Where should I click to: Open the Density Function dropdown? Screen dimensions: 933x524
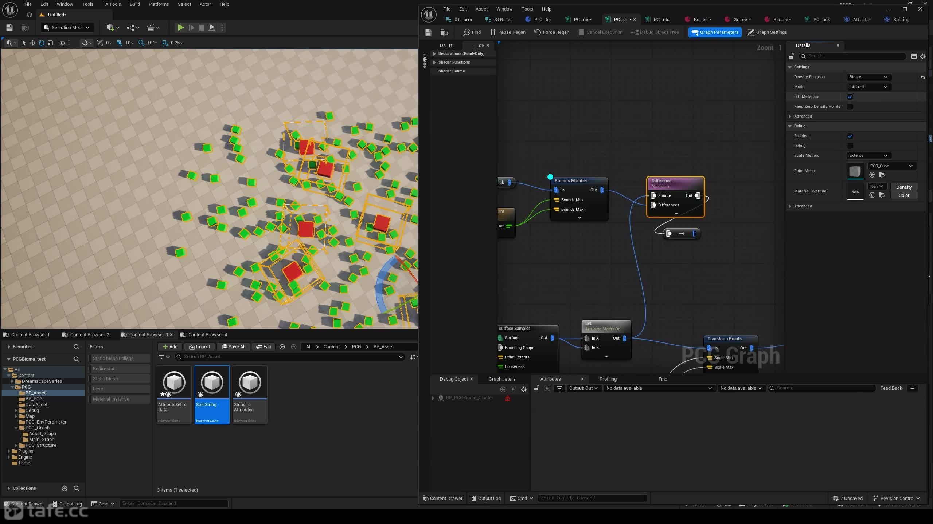(x=868, y=77)
